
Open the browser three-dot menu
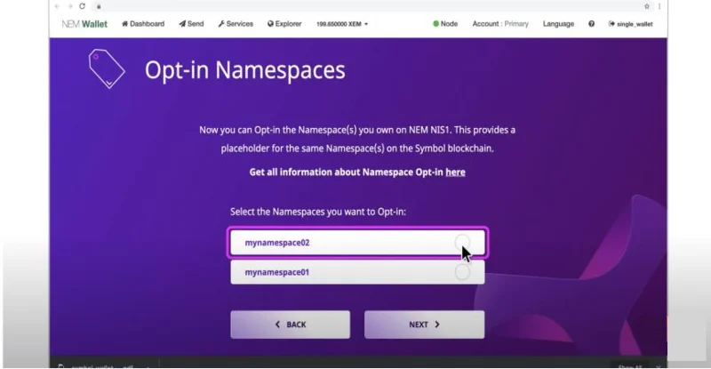coord(659,6)
